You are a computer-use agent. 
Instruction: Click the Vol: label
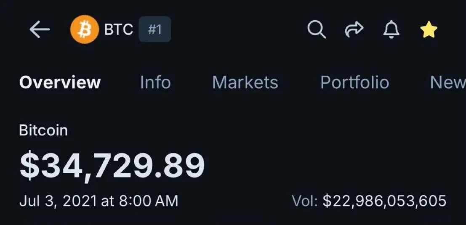[305, 201]
